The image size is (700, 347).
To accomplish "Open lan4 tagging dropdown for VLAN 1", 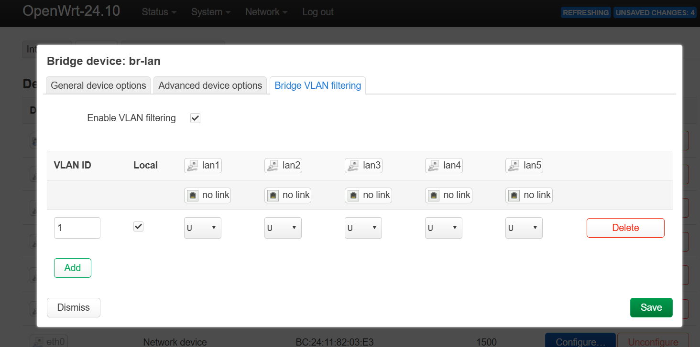I will (443, 228).
